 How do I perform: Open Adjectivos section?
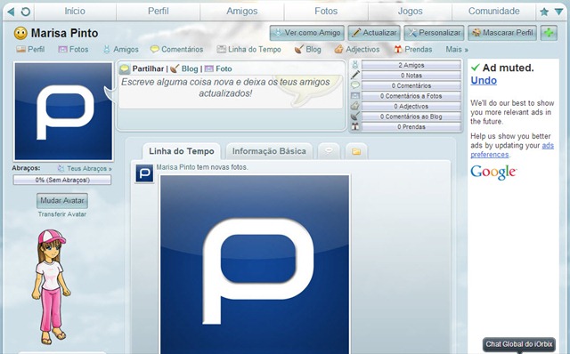(357, 50)
